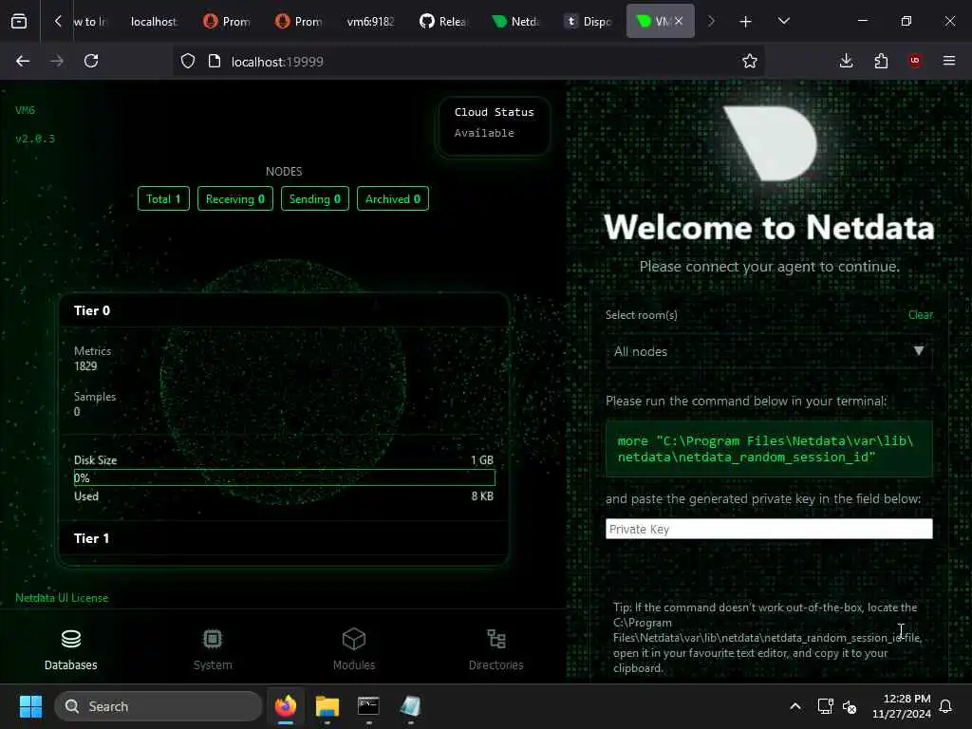Open the Modules section
The width and height of the screenshot is (972, 729).
pos(354,649)
